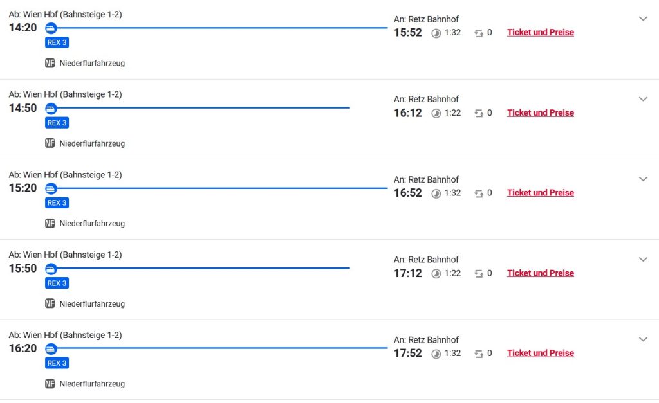Open Ticket und Preise for the 15:20 train
The image size is (659, 403).
coord(540,192)
